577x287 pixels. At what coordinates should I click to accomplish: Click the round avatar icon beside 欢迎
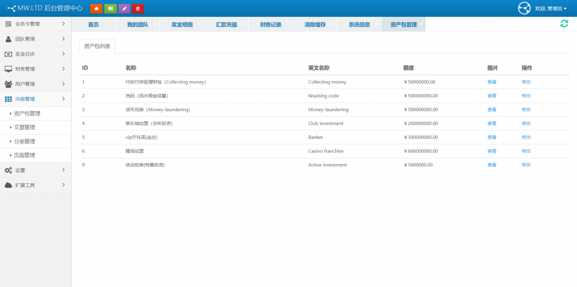[x=524, y=8]
